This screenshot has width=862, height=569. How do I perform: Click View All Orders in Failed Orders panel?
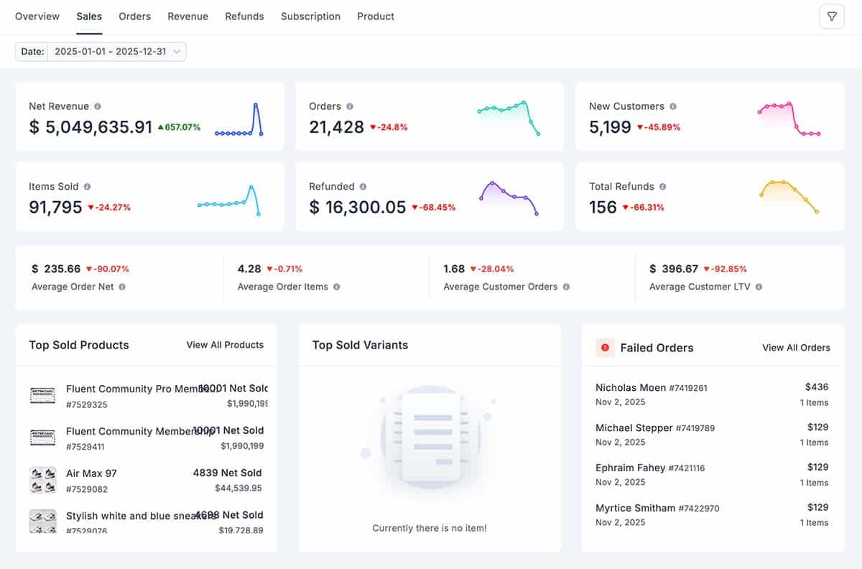tap(796, 348)
